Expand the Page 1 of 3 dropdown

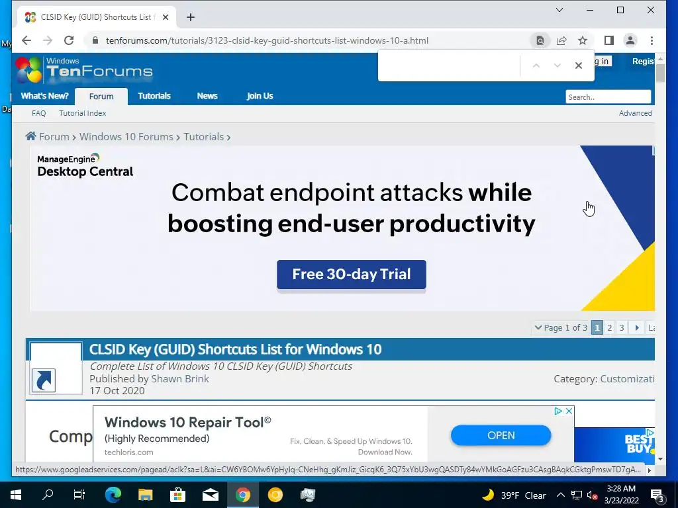[x=560, y=327]
